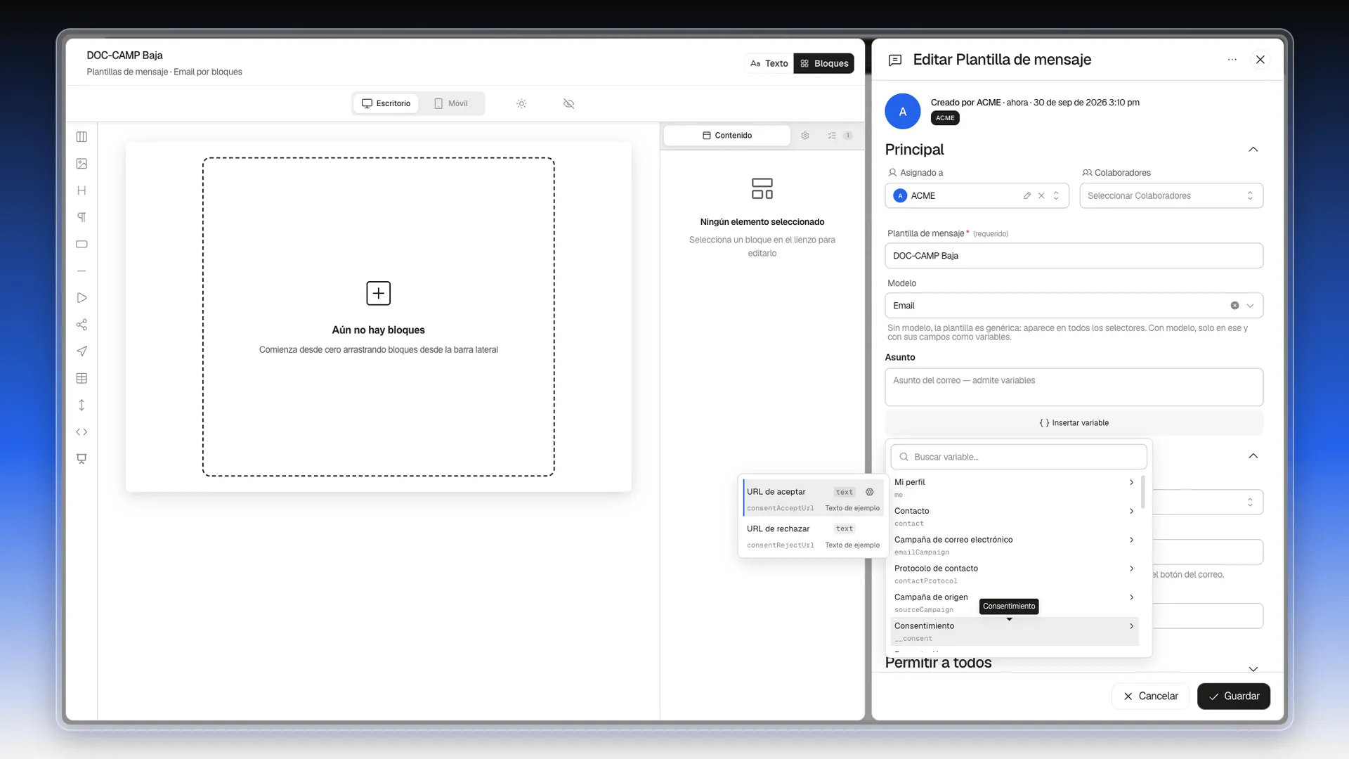Expand Campaña de correo electrónico variables
1349x759 pixels.
pos(1015,545)
